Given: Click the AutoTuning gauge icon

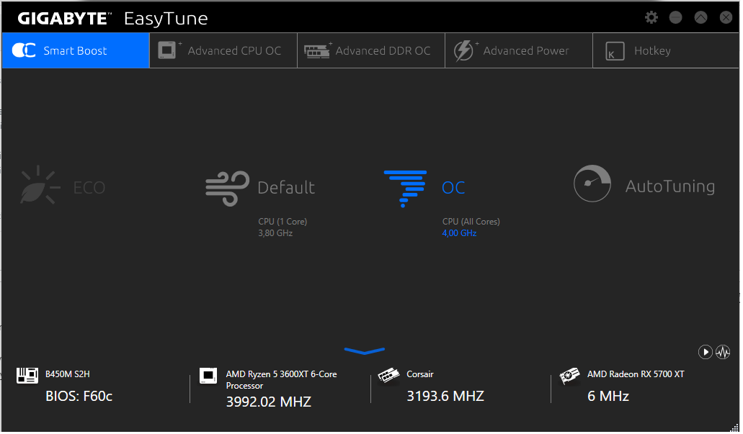Looking at the screenshot, I should click(x=592, y=184).
